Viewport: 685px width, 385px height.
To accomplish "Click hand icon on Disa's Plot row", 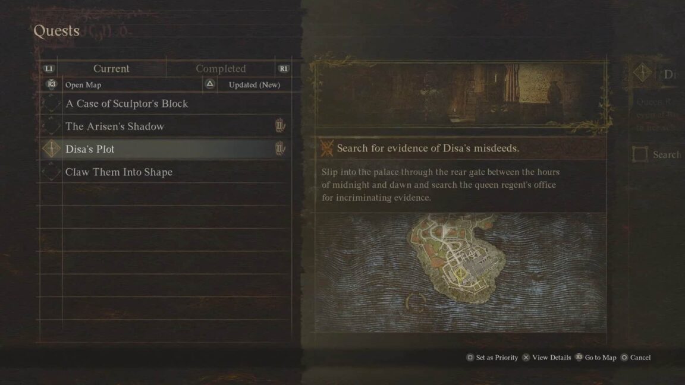I will tap(280, 149).
